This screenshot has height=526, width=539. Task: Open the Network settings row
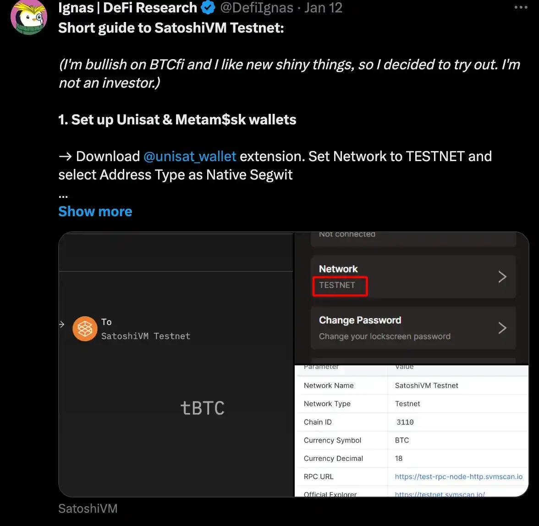pyautogui.click(x=403, y=276)
